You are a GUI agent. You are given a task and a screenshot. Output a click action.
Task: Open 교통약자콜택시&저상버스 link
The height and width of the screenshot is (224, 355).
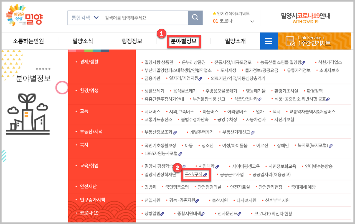coord(312,112)
